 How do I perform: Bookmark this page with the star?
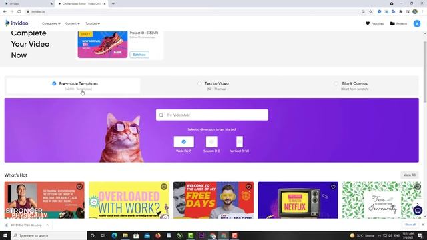click(370, 12)
